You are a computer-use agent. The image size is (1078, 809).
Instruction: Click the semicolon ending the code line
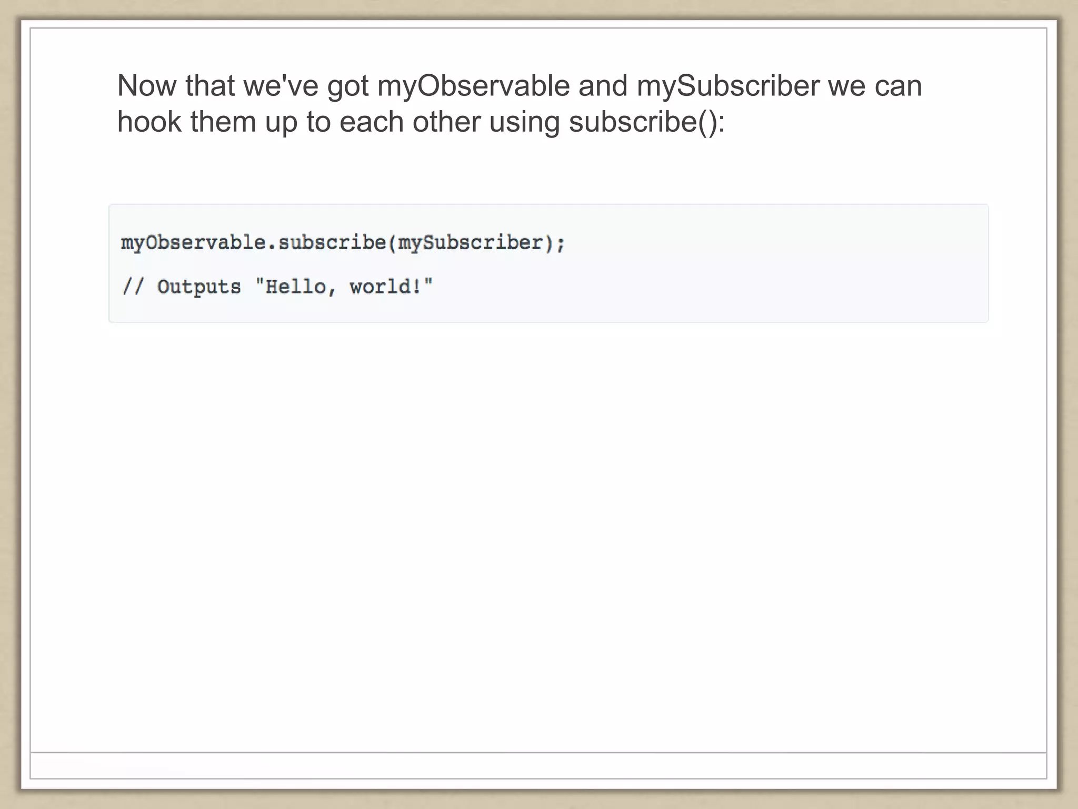[561, 244]
